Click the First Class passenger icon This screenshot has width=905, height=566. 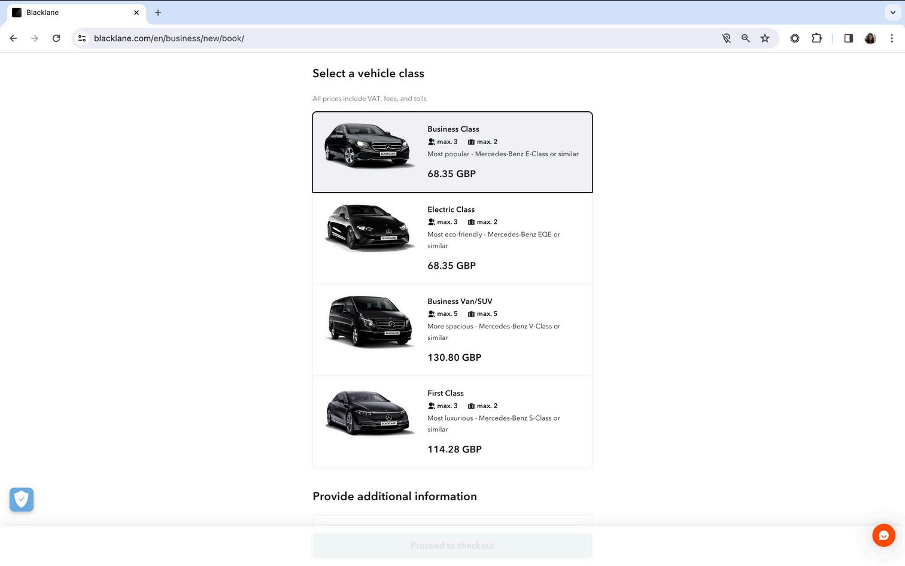432,406
